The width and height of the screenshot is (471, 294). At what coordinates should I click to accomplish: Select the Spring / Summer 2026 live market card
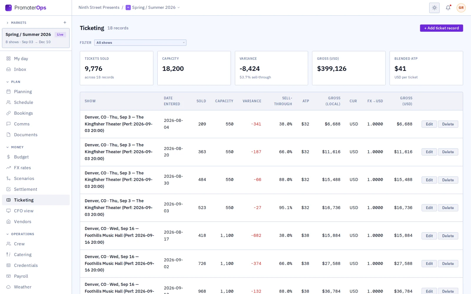click(x=36, y=38)
